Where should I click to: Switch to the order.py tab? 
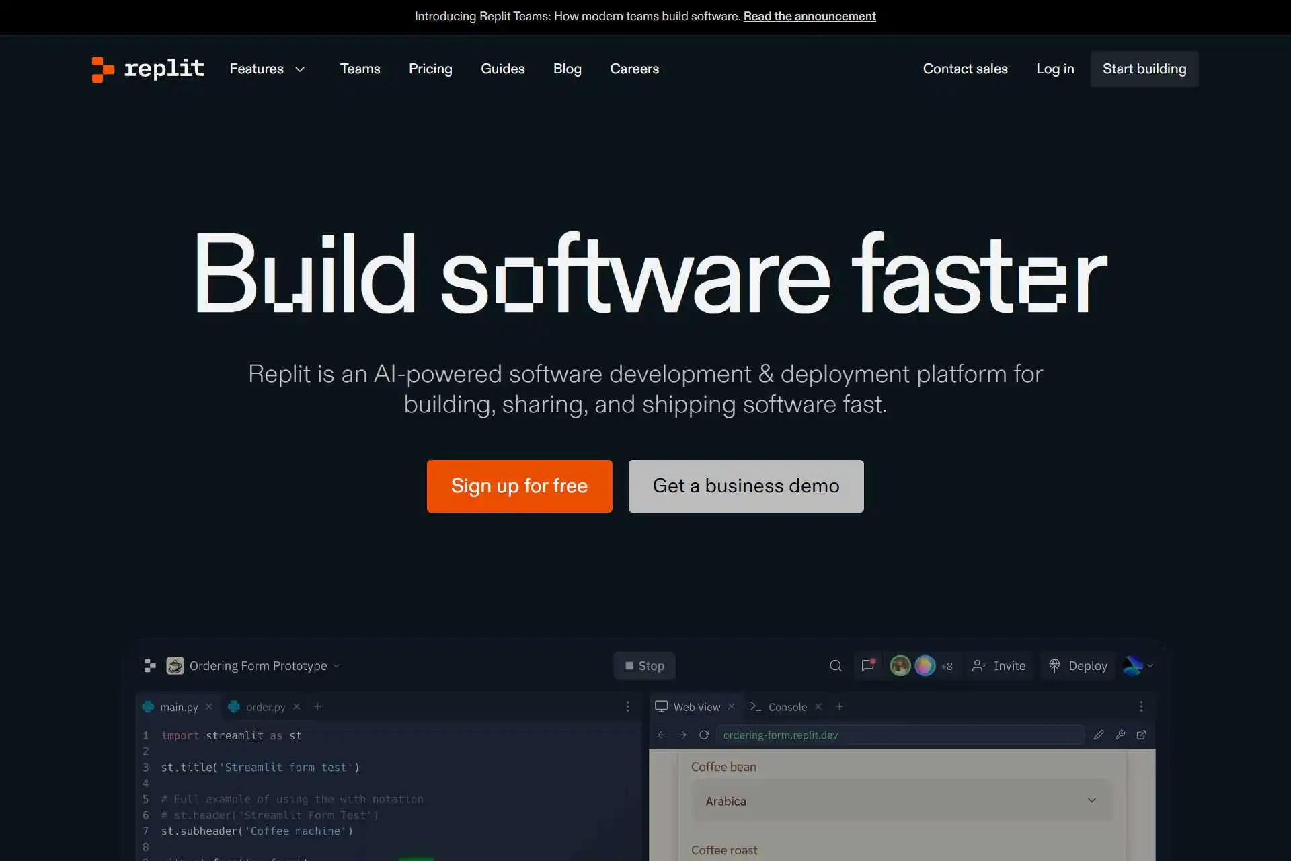click(258, 706)
